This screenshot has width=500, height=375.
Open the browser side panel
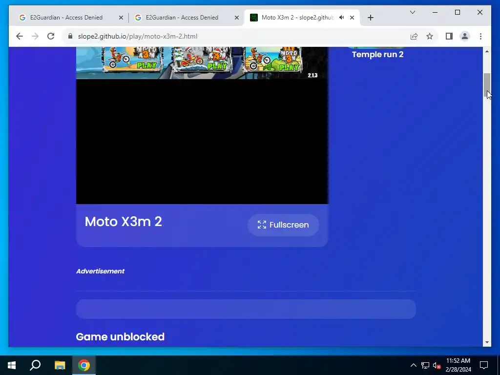point(449,36)
